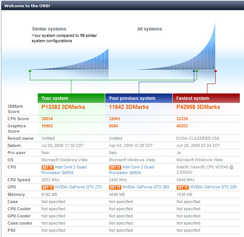The height and width of the screenshot is (237, 244).
Task: Click graphics score value 48263
Action: point(182,126)
